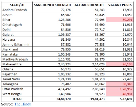
Task: Click the SANCTIONED STRENGTH header cell
Action: 52,5
